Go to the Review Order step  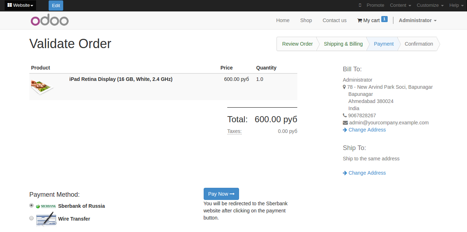(x=297, y=44)
